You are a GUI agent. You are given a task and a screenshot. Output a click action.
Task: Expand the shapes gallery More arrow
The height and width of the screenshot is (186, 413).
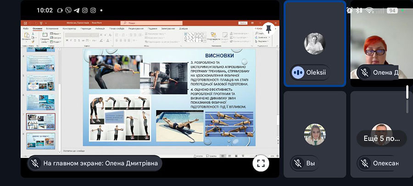[x=205, y=41]
